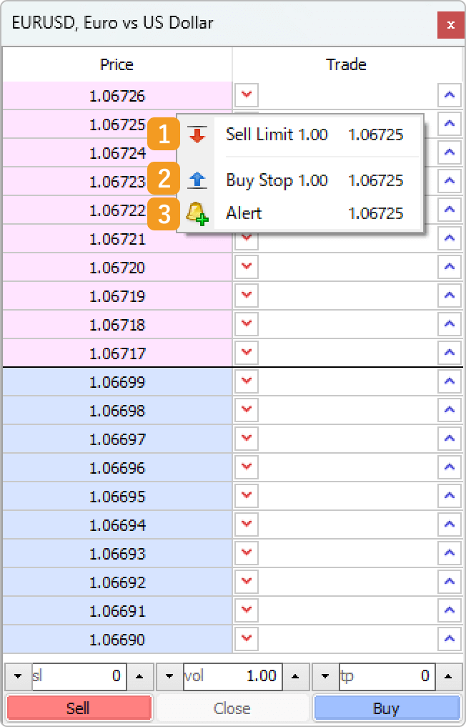
Task: Choose Buy Stop 1.00 at 1.06725
Action: pyautogui.click(x=300, y=180)
